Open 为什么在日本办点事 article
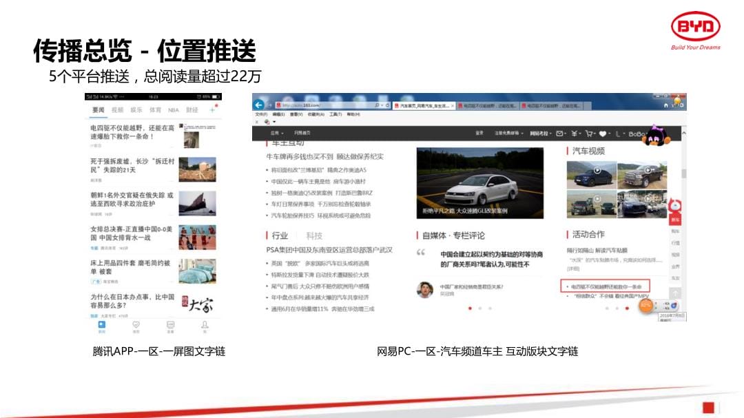 pos(132,301)
